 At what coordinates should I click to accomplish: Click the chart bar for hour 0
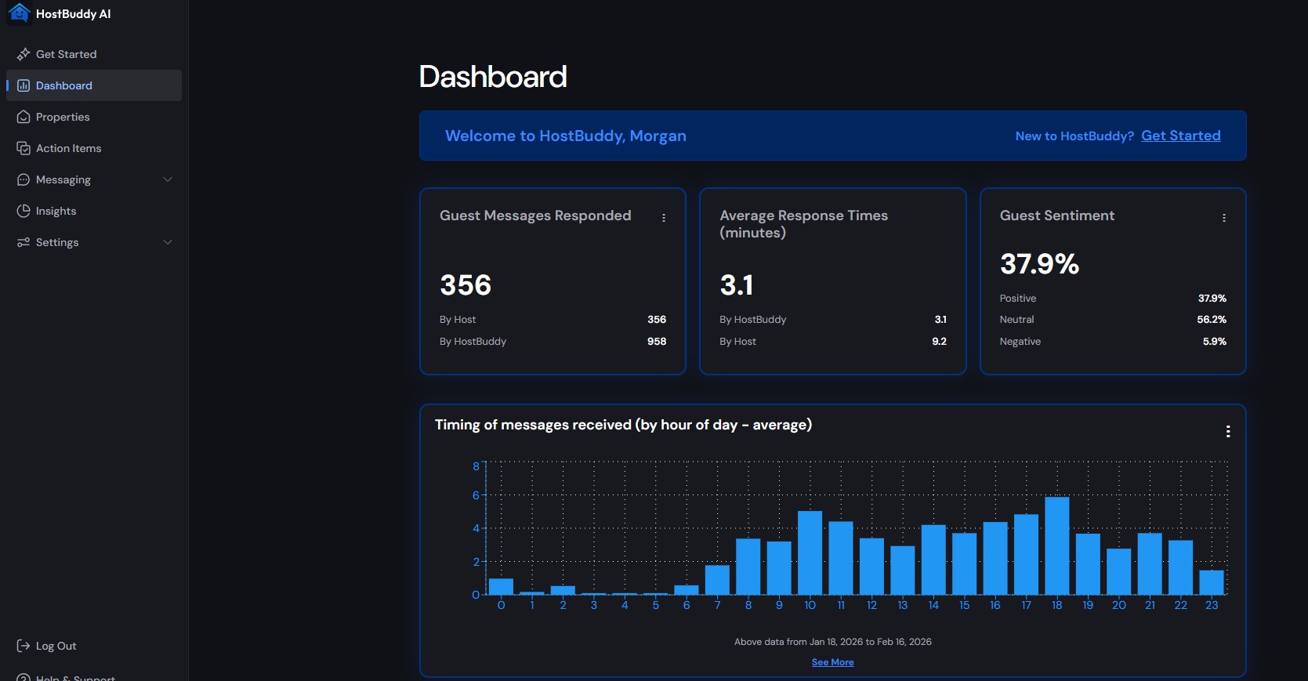pyautogui.click(x=501, y=586)
